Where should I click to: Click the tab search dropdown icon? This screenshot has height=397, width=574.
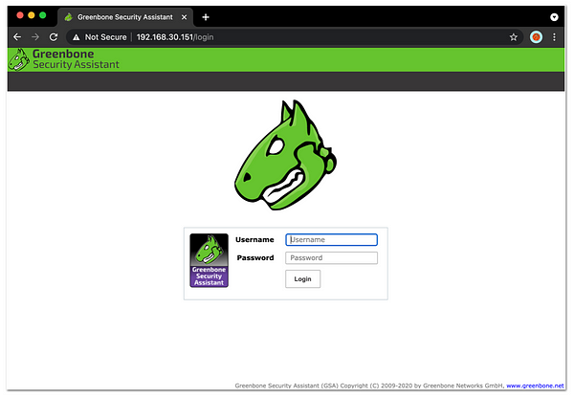click(x=554, y=17)
